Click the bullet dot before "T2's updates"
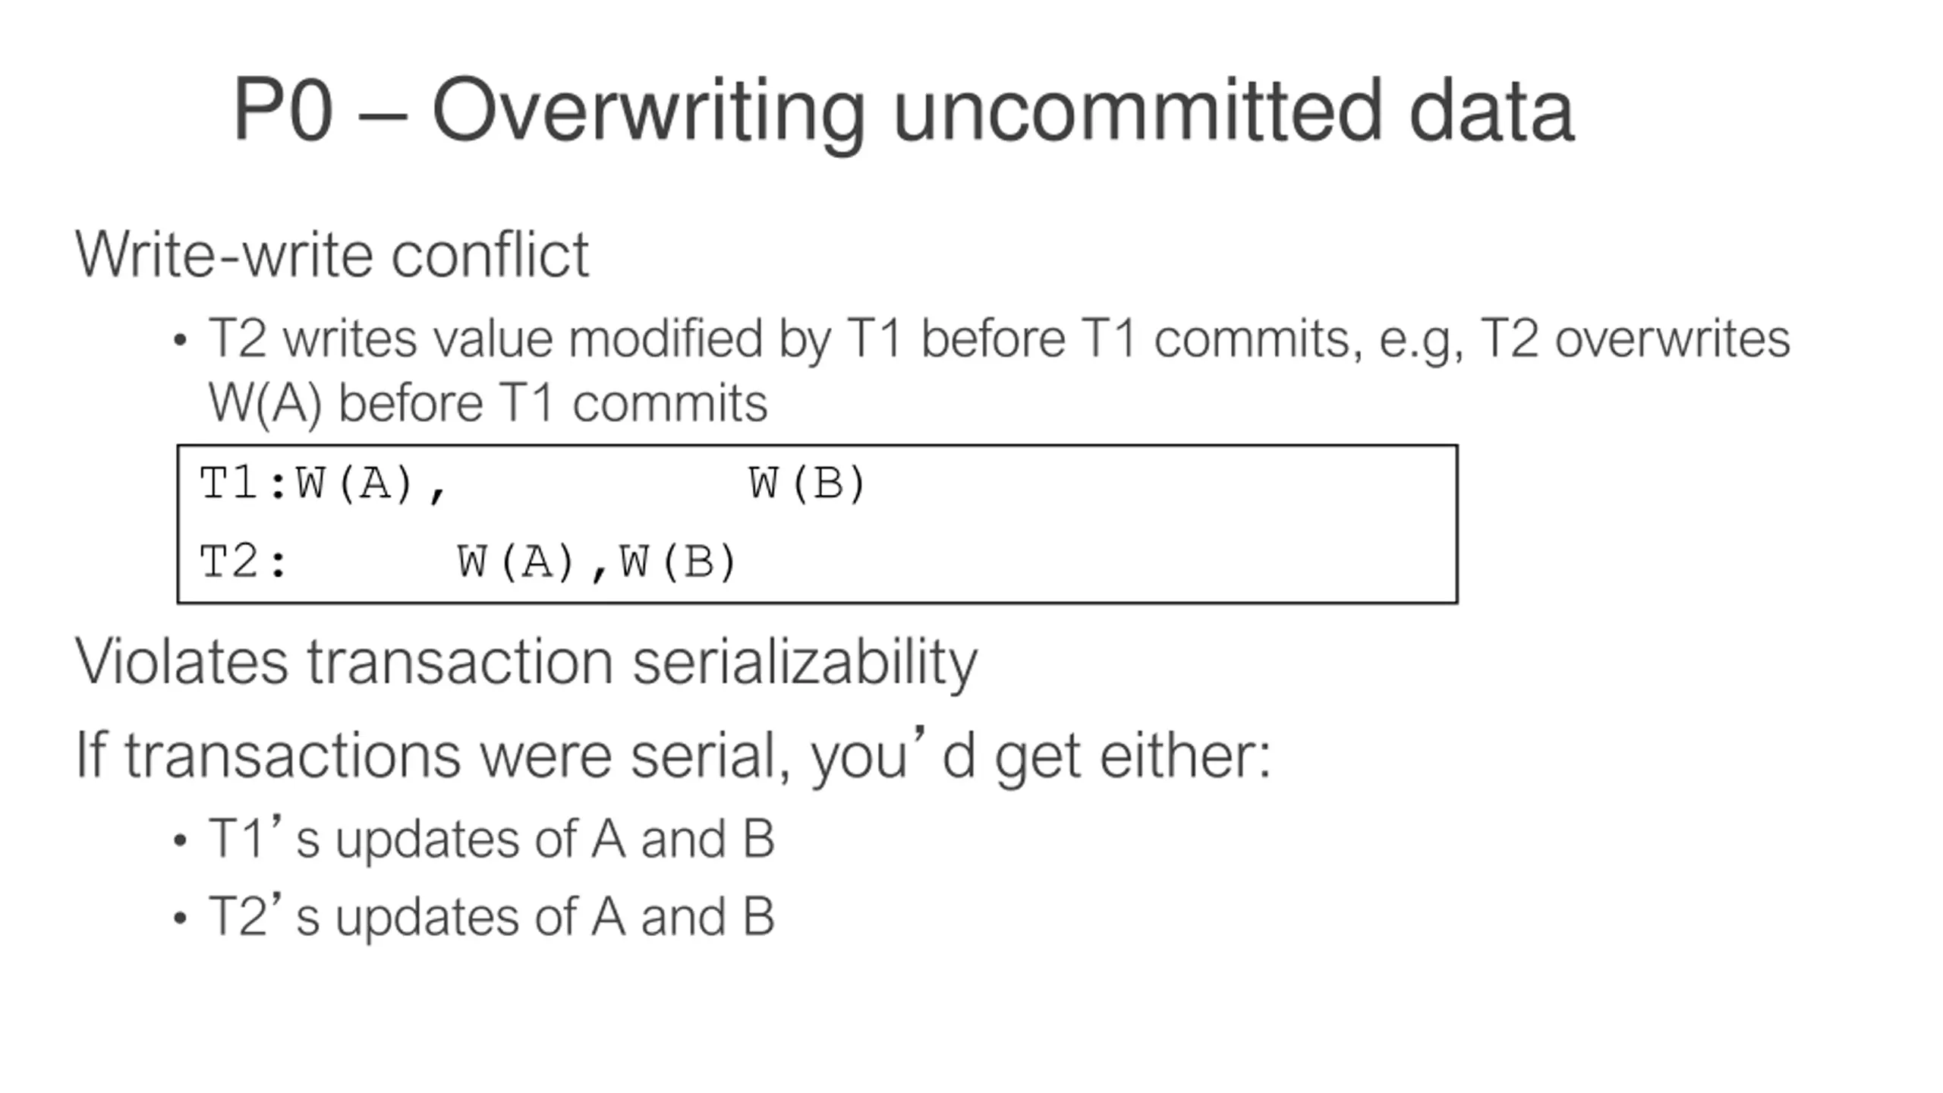Image resolution: width=1943 pixels, height=1093 pixels. coord(180,918)
